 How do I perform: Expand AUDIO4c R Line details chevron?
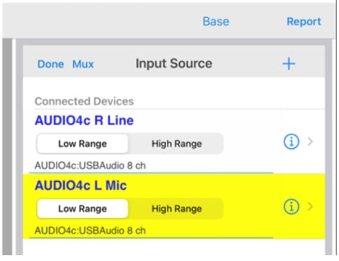click(310, 143)
